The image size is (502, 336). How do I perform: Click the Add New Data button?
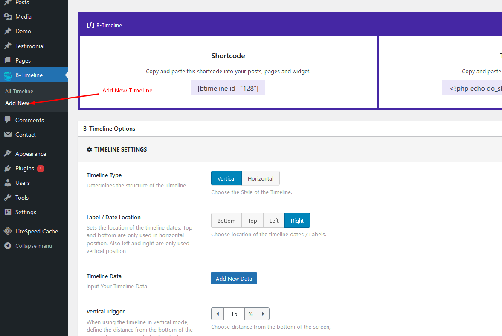tap(234, 279)
